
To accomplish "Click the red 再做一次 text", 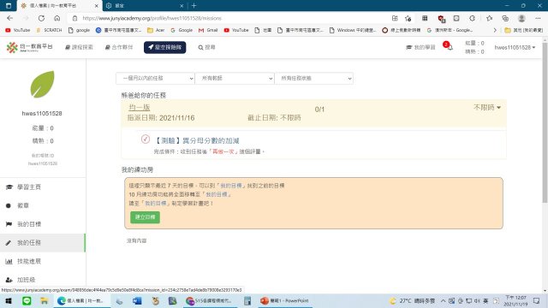I will pyautogui.click(x=223, y=151).
